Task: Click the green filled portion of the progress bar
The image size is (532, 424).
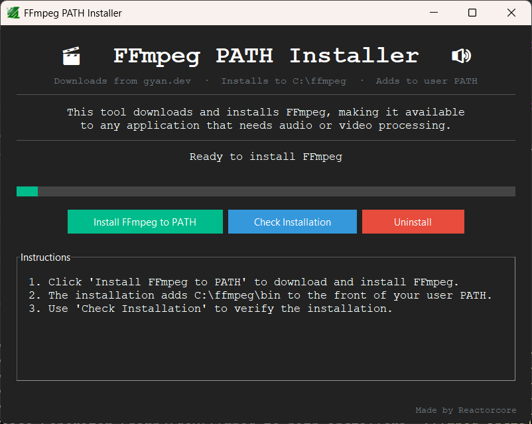Action: click(x=27, y=191)
